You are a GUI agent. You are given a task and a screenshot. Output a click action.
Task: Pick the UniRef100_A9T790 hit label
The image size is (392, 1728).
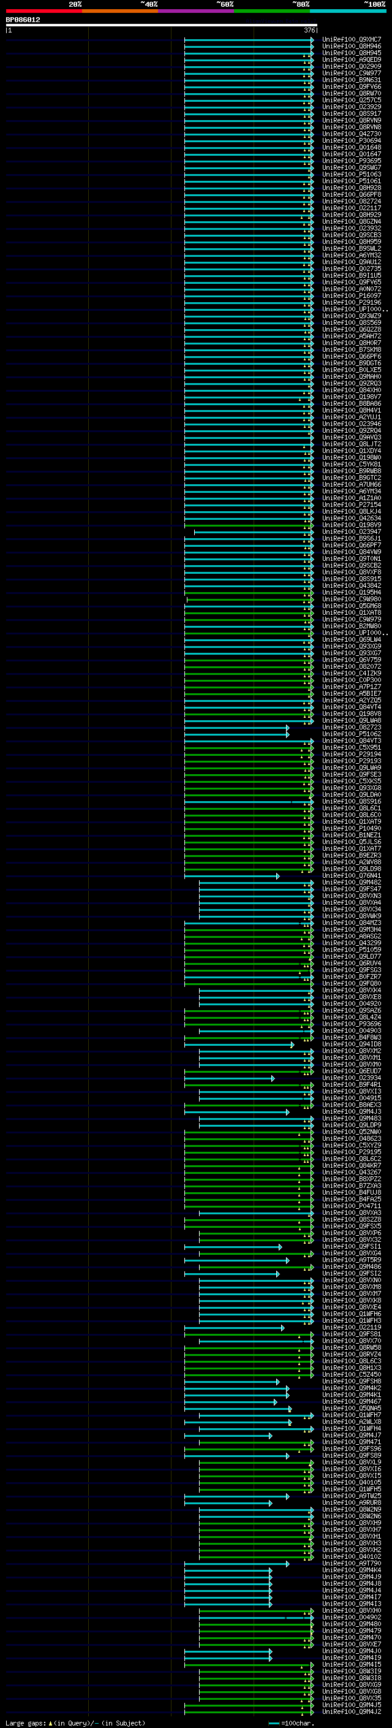pos(351,1563)
